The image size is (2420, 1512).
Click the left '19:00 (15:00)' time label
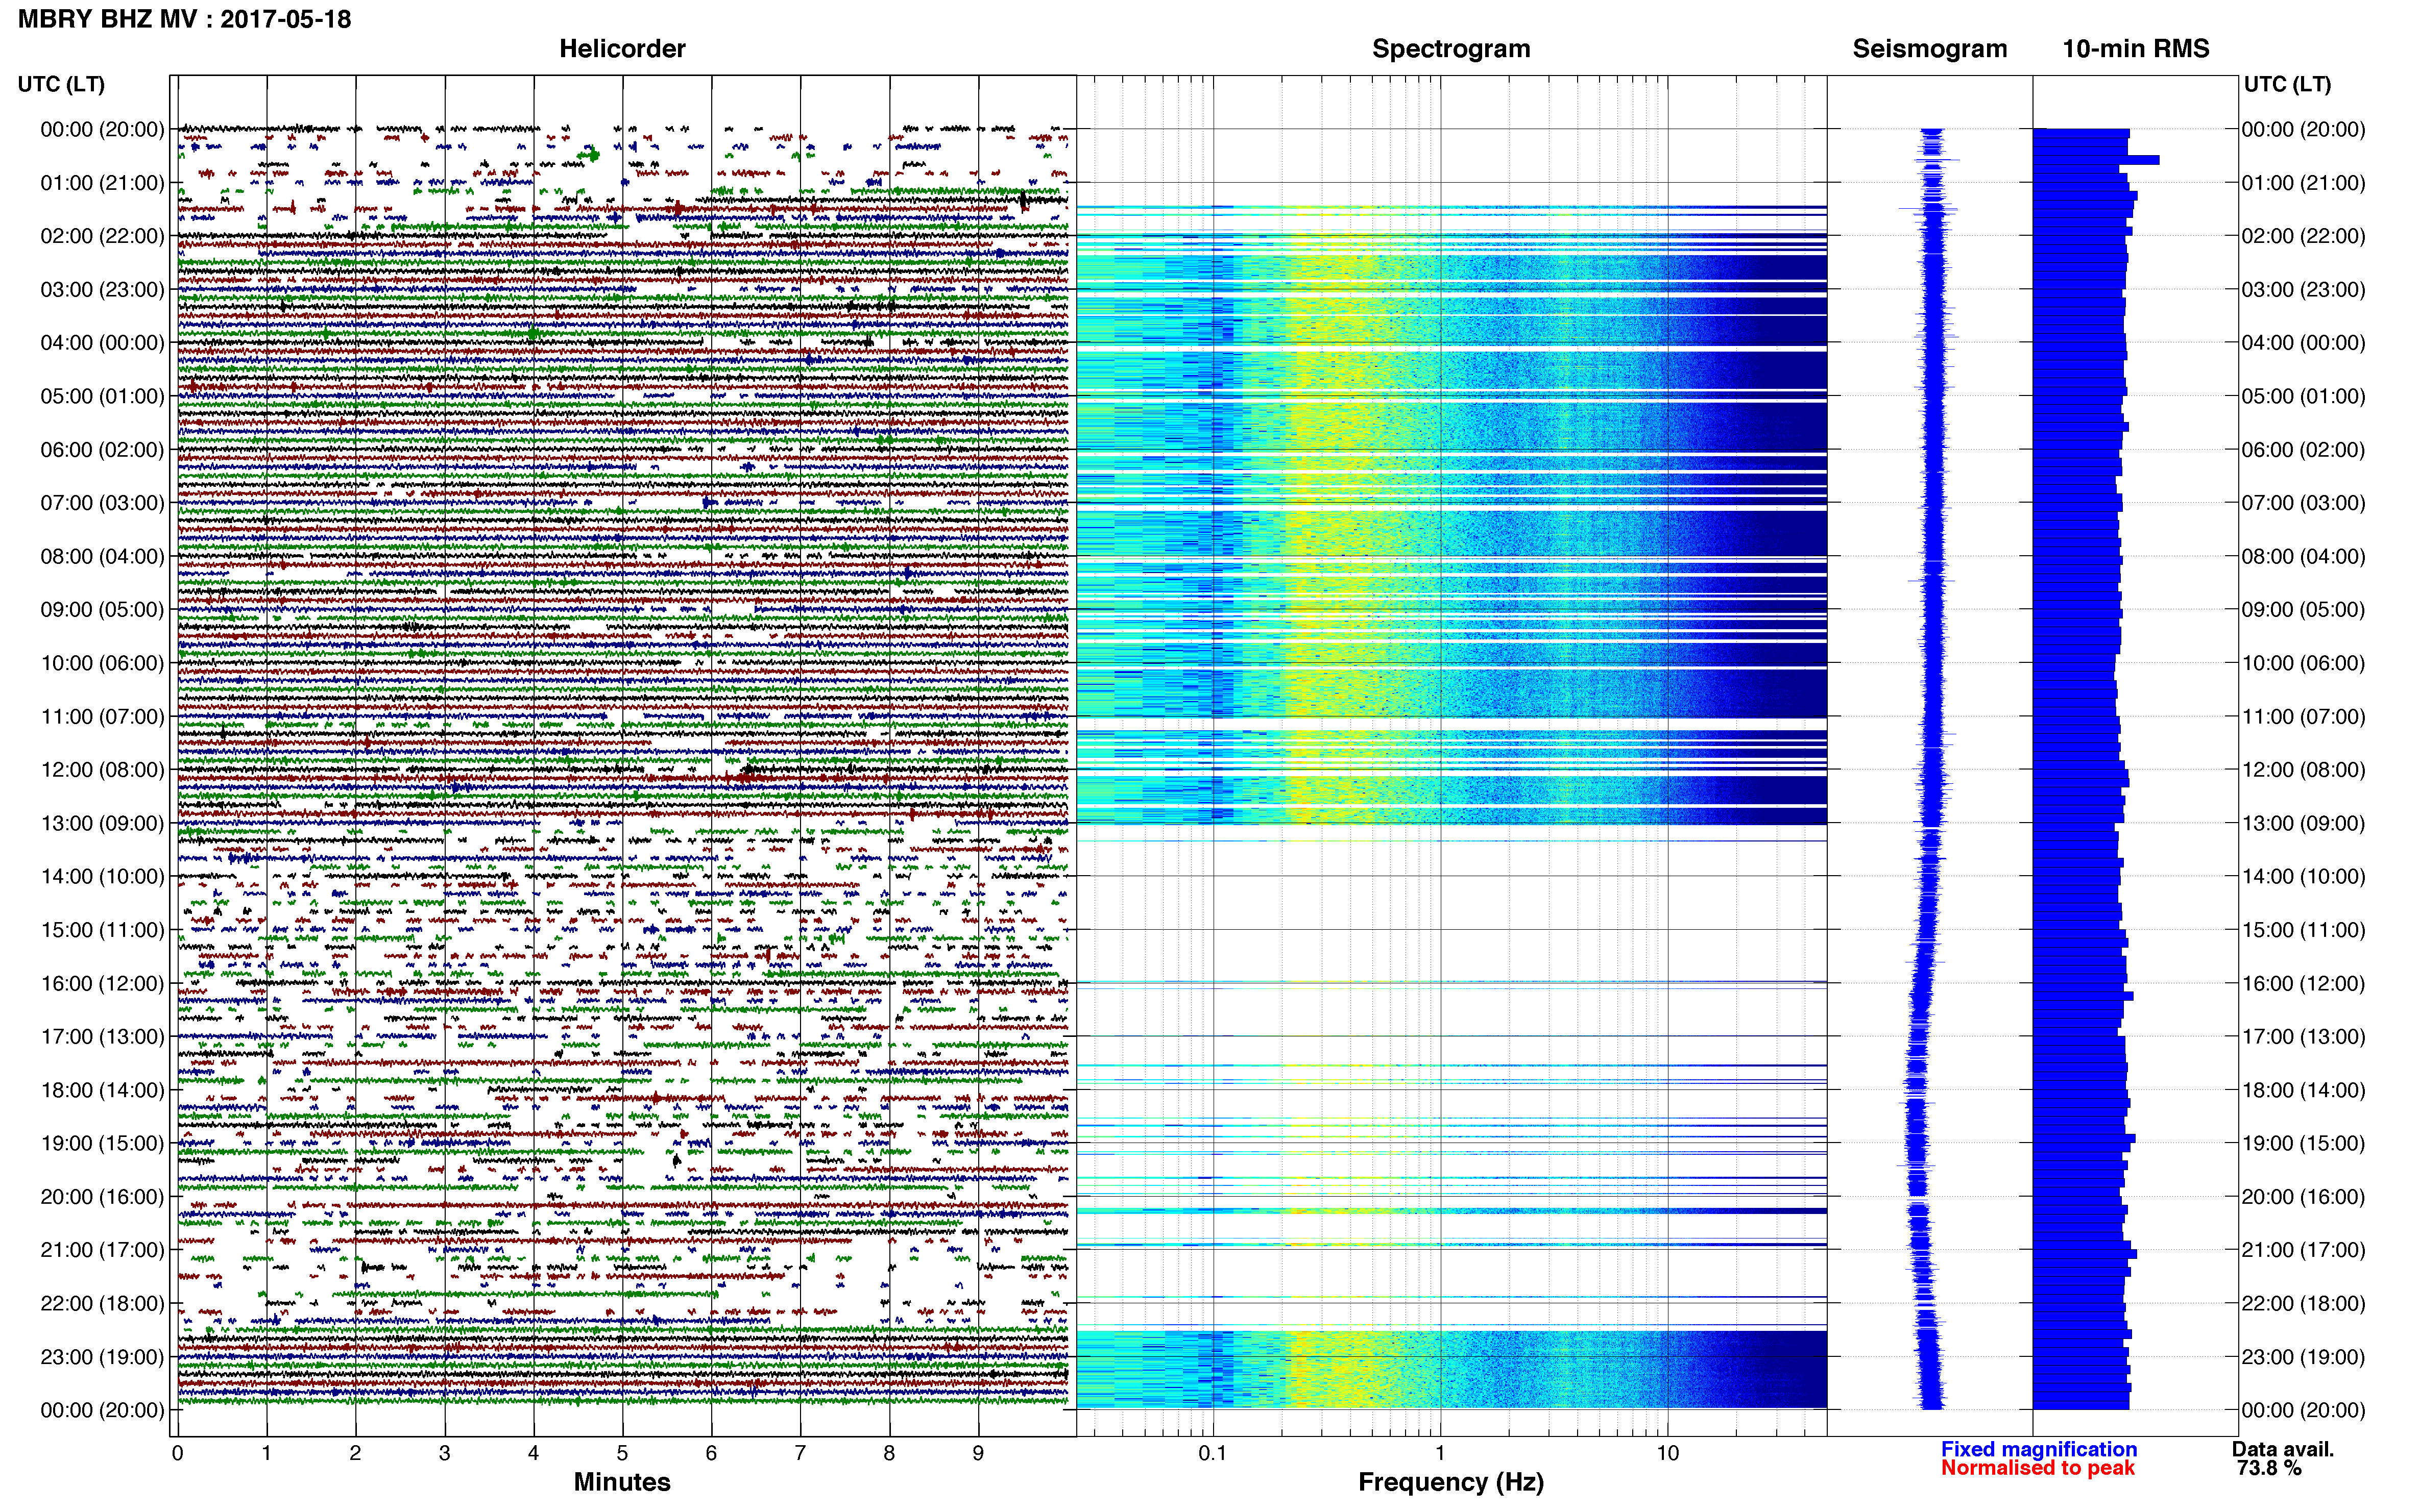(x=102, y=1143)
